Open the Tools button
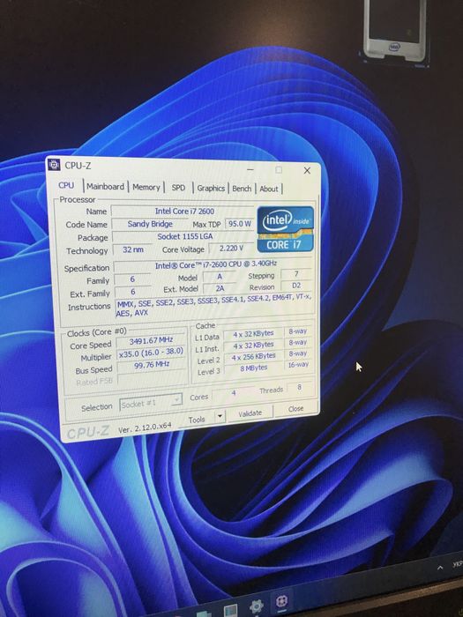This screenshot has width=463, height=617. coord(197,420)
